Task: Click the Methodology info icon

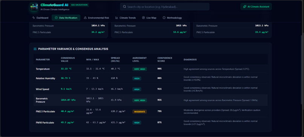Action: 164,18
